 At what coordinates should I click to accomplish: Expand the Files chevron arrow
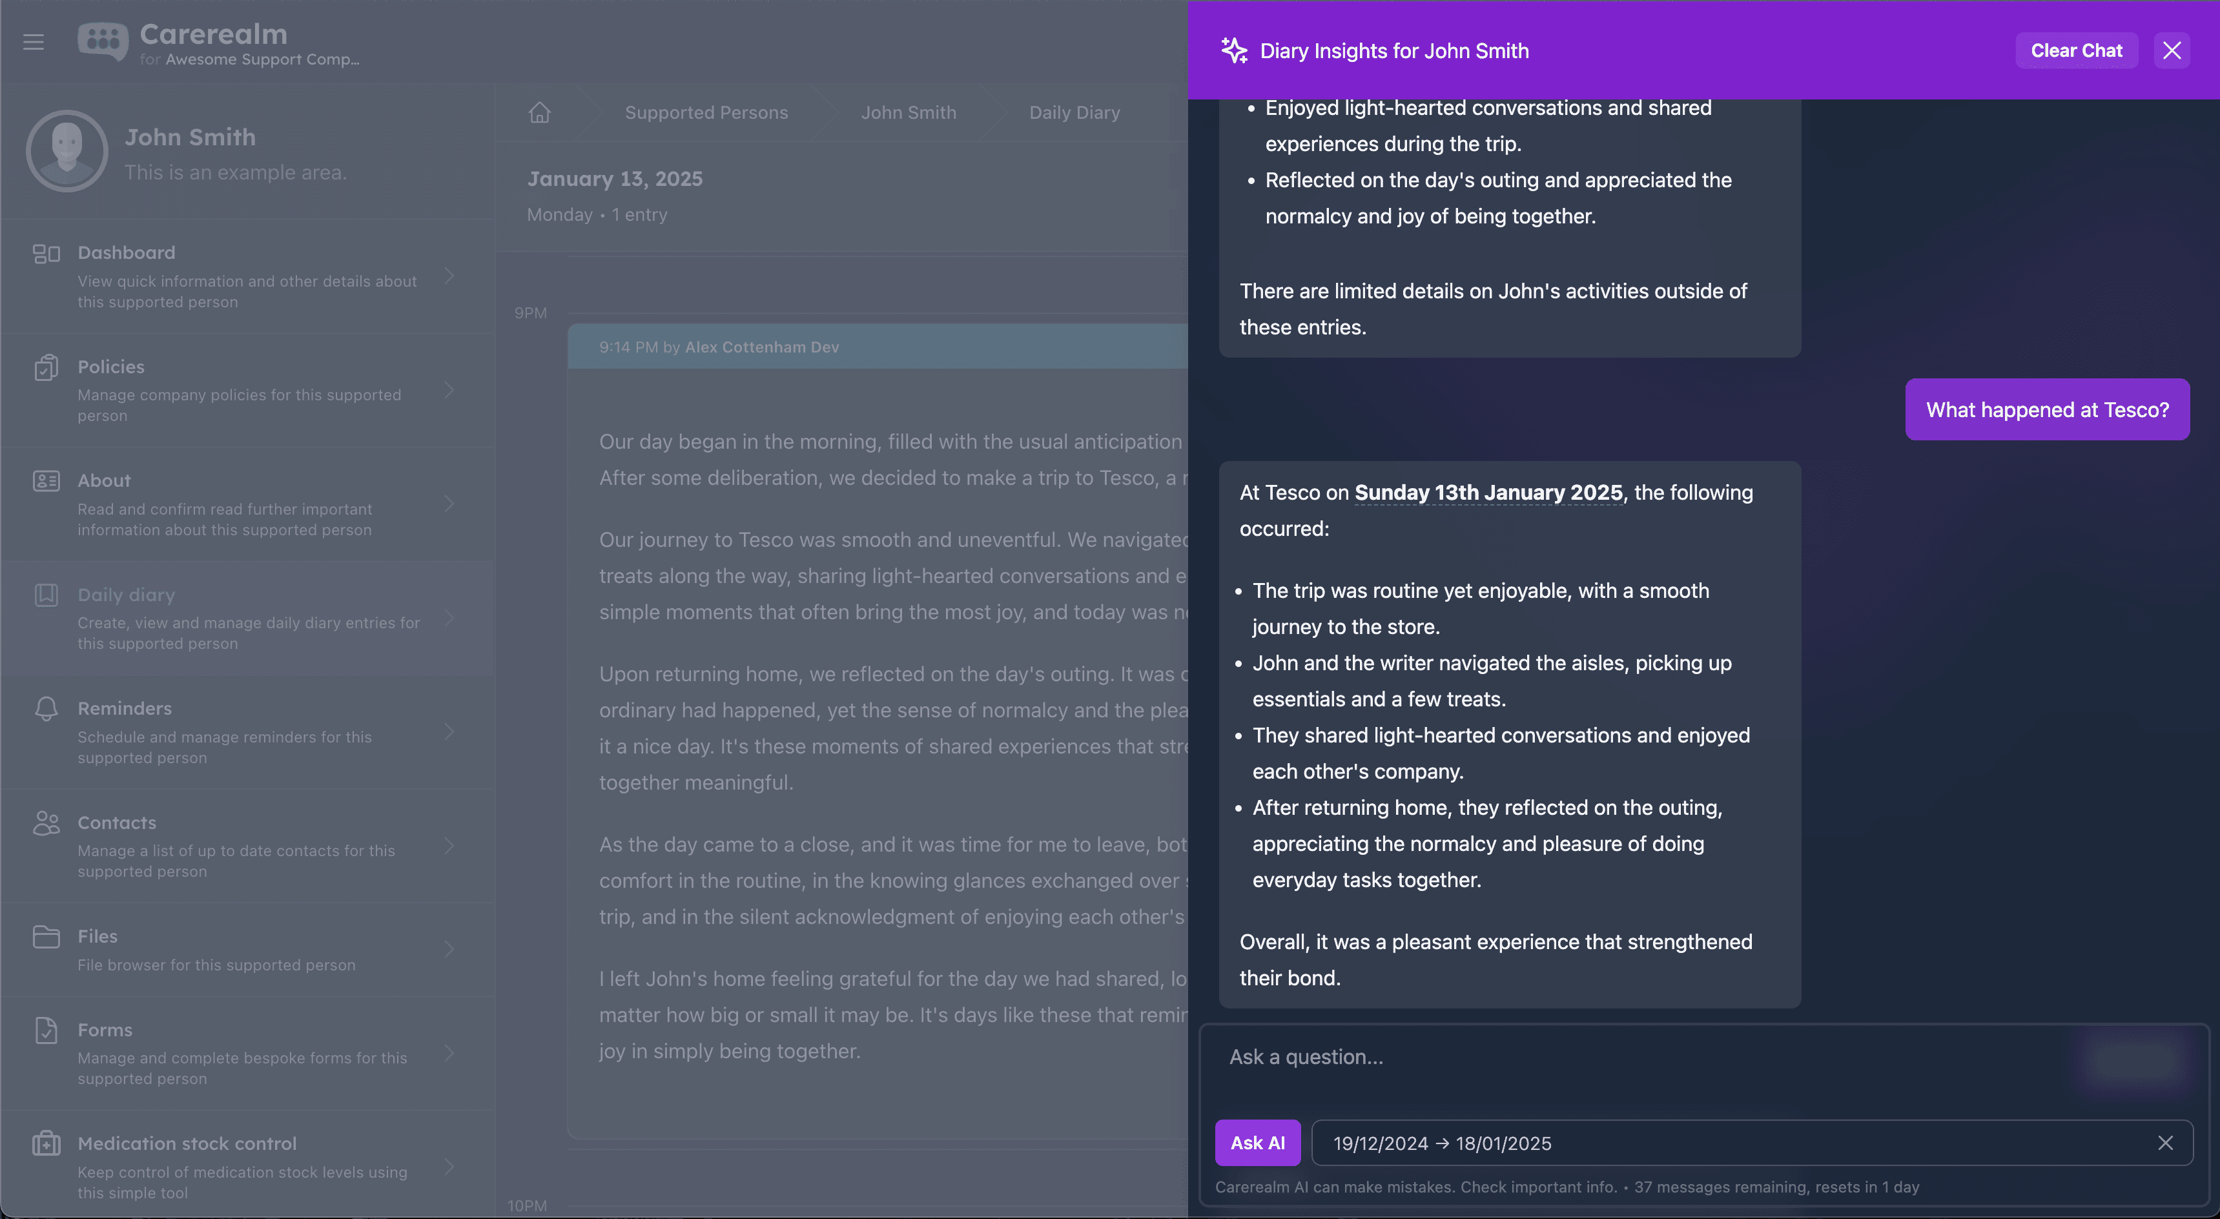[449, 949]
